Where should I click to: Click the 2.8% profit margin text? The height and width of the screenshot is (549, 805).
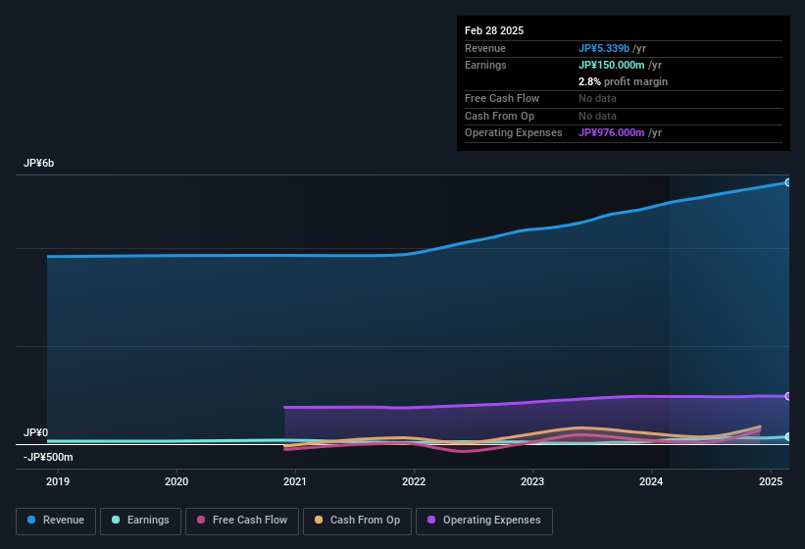tap(623, 81)
